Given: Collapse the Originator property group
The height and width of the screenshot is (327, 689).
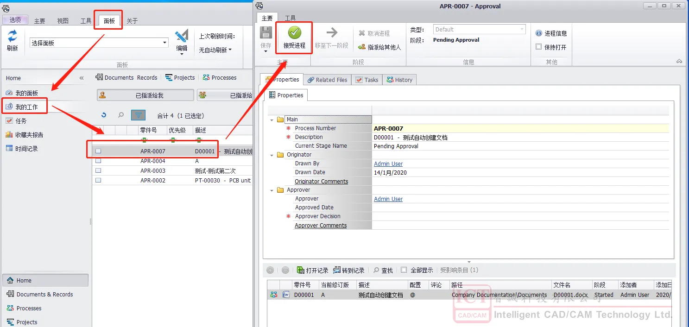Looking at the screenshot, I should (x=272, y=155).
